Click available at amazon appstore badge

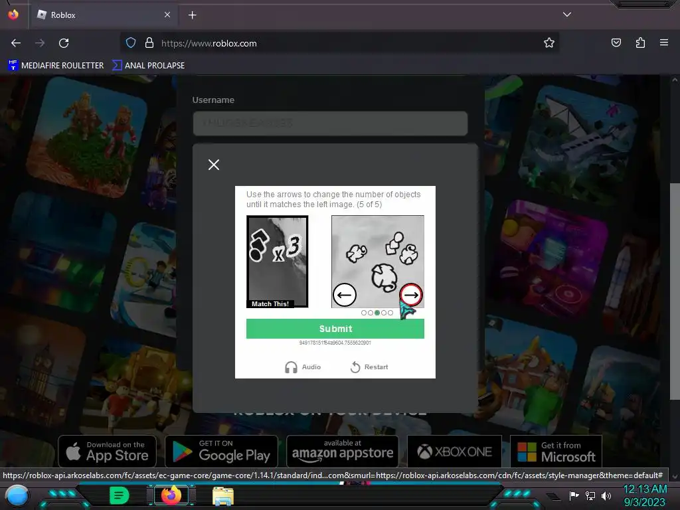[x=342, y=451]
